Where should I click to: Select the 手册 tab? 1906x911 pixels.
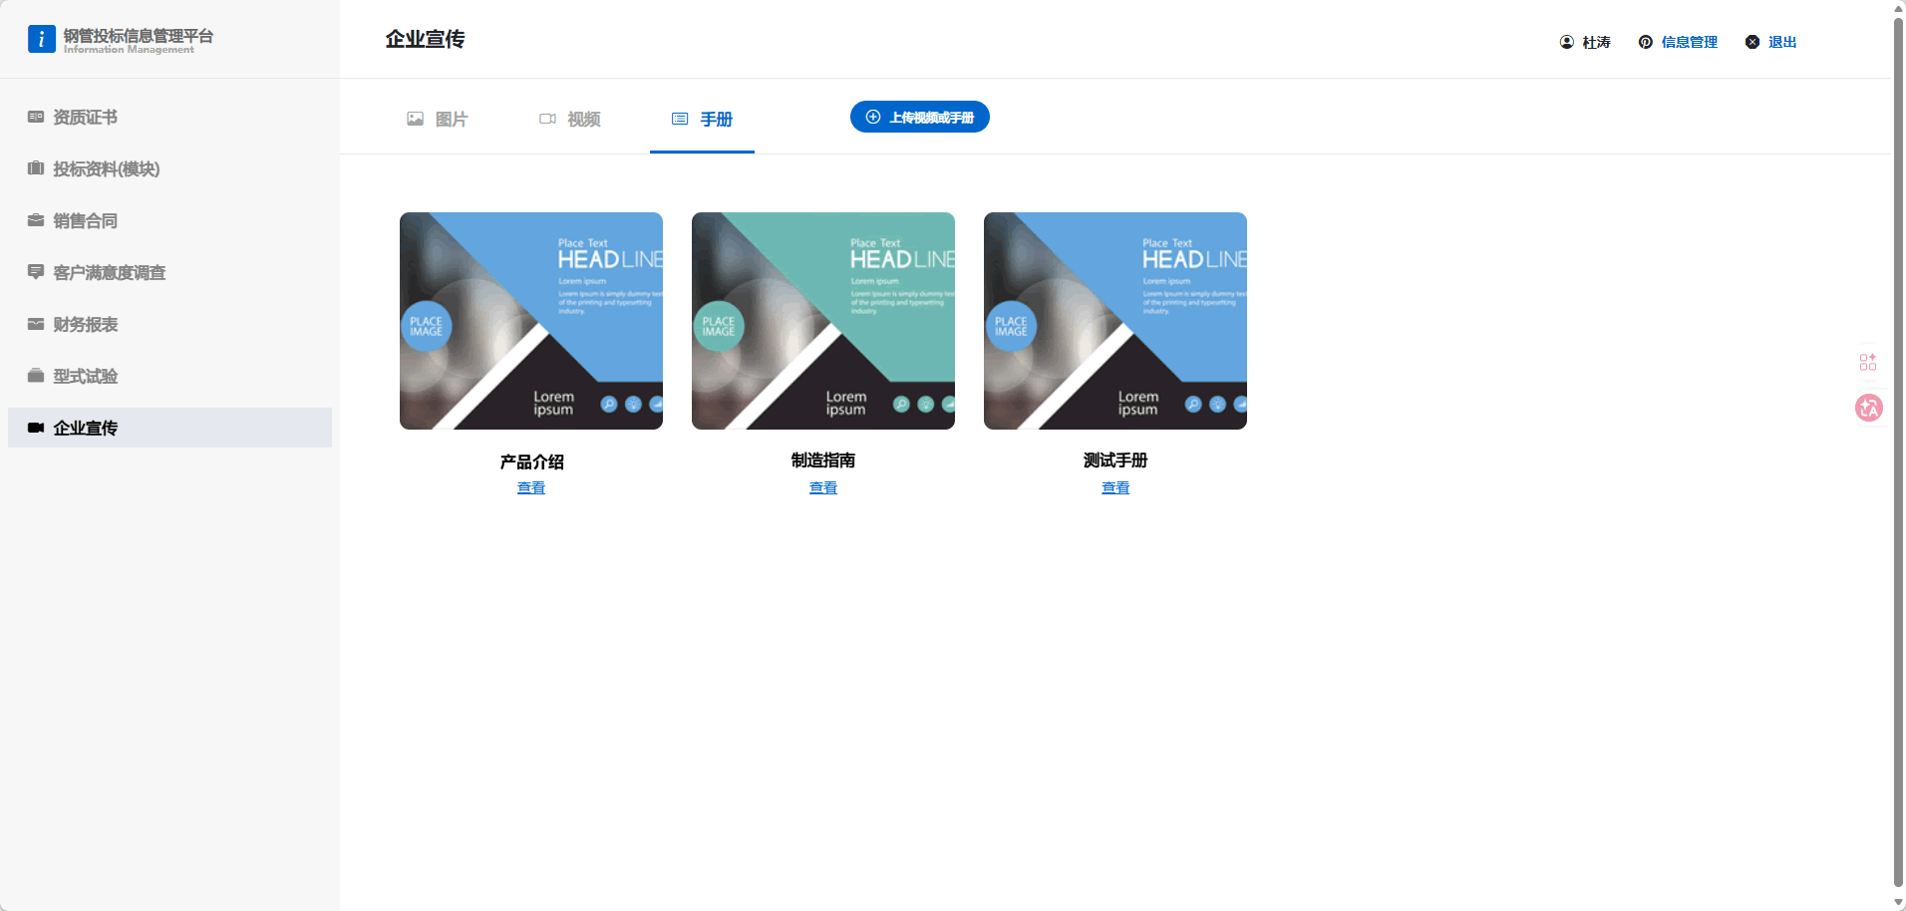(702, 119)
